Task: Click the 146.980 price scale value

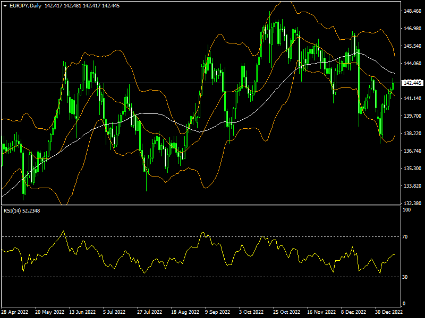Action: 413,29
